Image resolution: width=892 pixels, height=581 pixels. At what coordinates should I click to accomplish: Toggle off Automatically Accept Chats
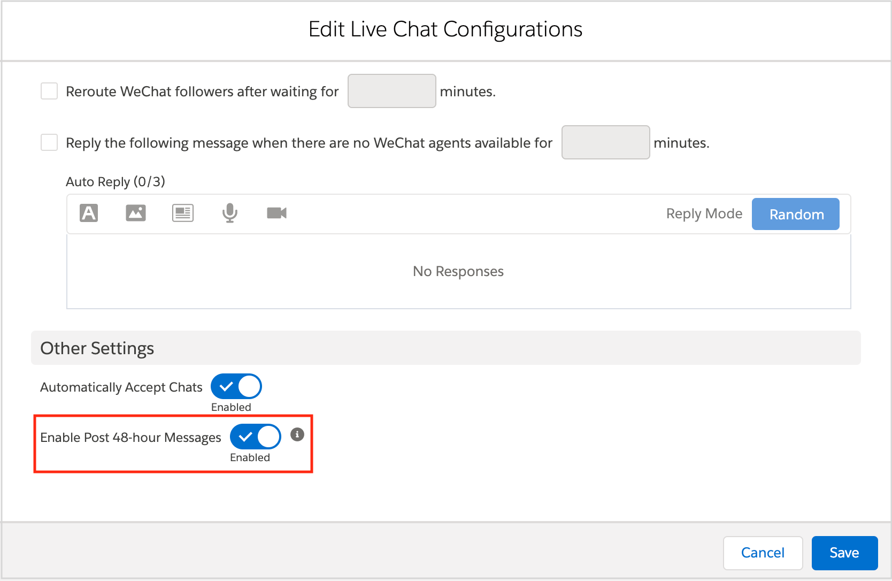click(x=236, y=386)
